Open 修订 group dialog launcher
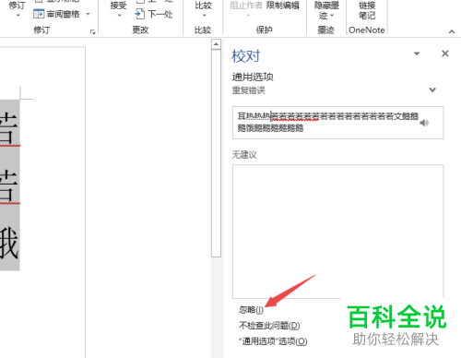Image resolution: width=461 pixels, height=358 pixels. point(92,31)
